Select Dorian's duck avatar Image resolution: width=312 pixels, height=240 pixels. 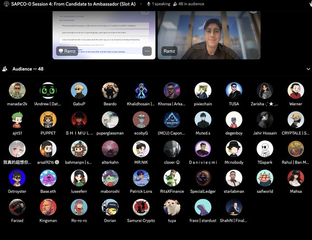coord(110,207)
